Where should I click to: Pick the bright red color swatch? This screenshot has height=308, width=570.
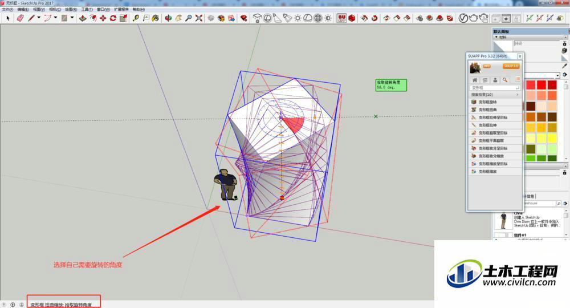(x=541, y=85)
